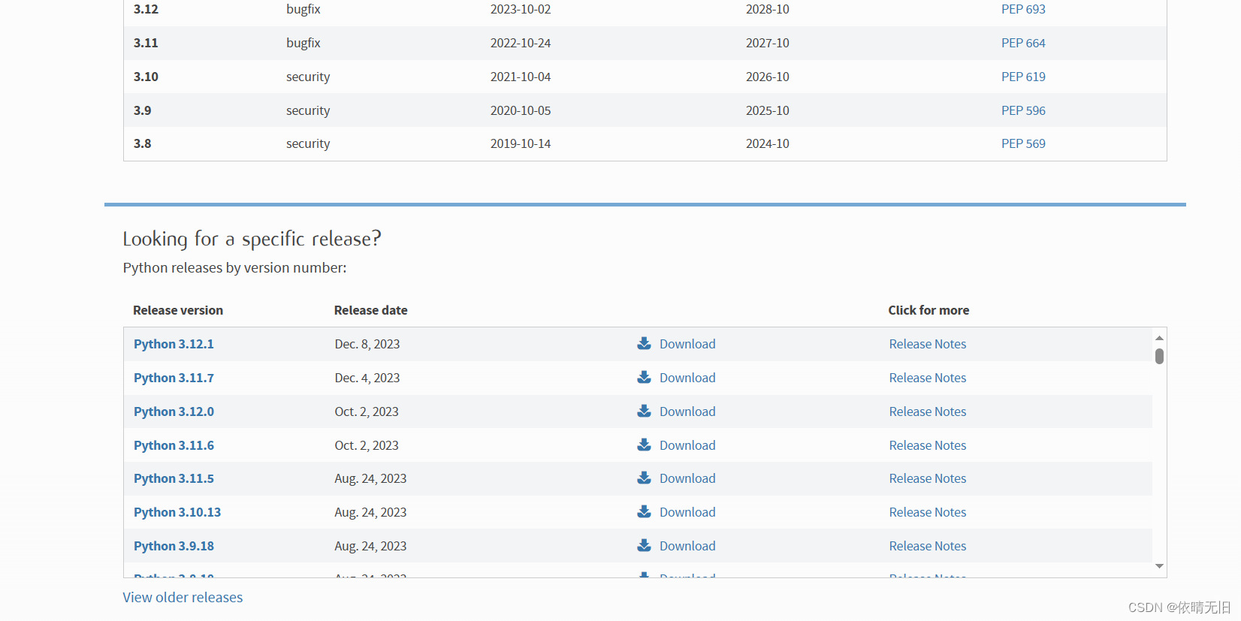
Task: Select the 2028-10 end of support cell
Action: point(768,9)
